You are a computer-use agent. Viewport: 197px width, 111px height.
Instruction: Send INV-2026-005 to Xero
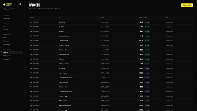[170, 41]
